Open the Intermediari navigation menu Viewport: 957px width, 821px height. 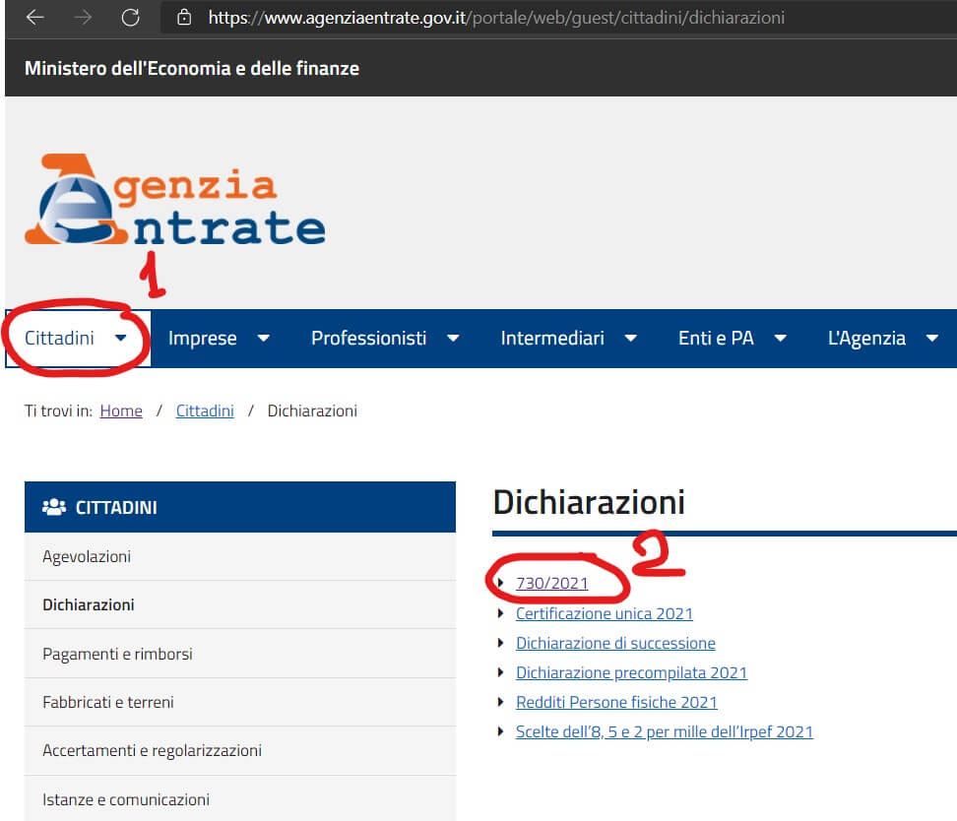568,338
